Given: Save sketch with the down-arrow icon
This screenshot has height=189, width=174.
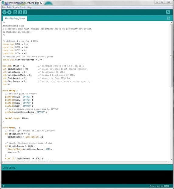Looking at the screenshot, I should (x=25, y=12).
